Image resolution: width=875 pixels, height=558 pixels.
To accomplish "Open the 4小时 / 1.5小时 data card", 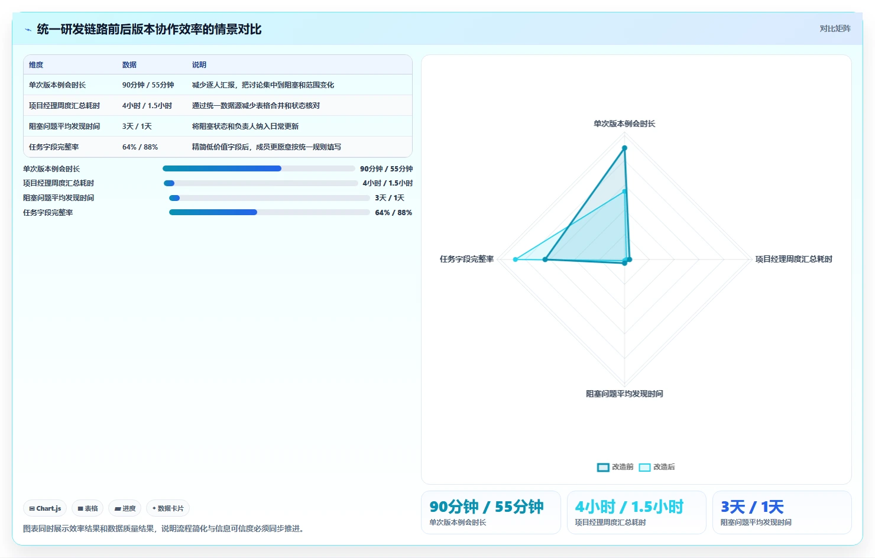I will coord(637,512).
